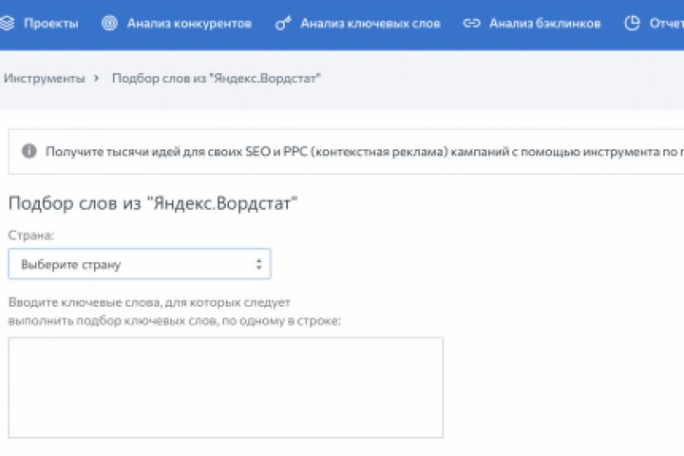Click the country select up-down arrows
Image resolution: width=684 pixels, height=456 pixels.
point(258,264)
